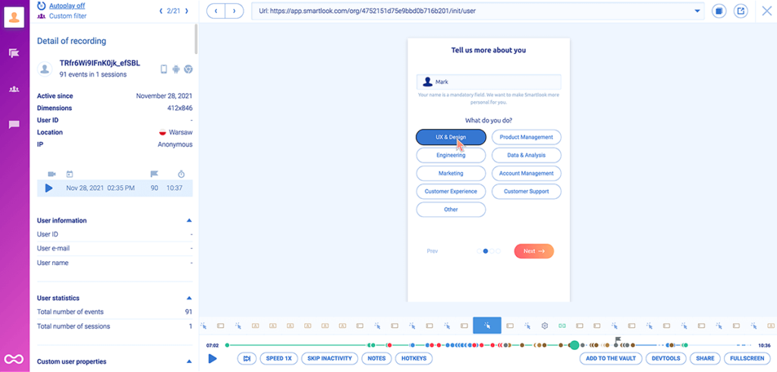Play the Nov 28, 2021 session row
The image size is (777, 372).
coord(49,188)
